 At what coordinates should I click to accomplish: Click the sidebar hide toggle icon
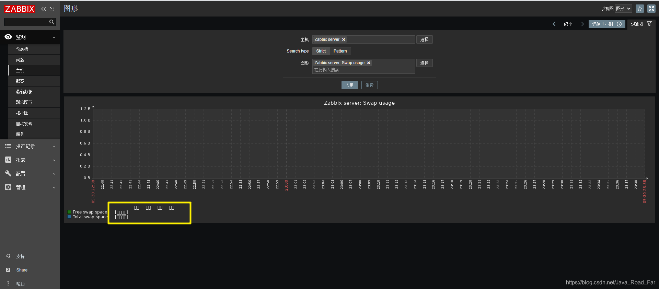(x=52, y=9)
